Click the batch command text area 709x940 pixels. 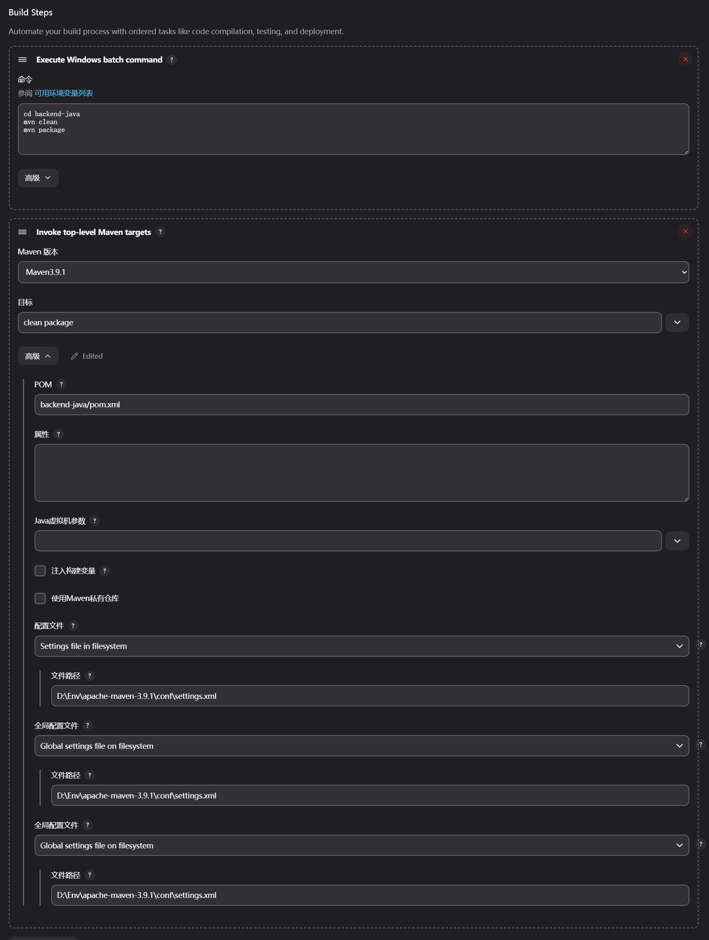tap(353, 129)
